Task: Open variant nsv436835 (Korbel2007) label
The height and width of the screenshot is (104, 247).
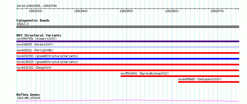Action: click(35, 44)
